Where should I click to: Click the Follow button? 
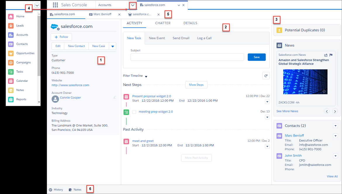(x=61, y=37)
